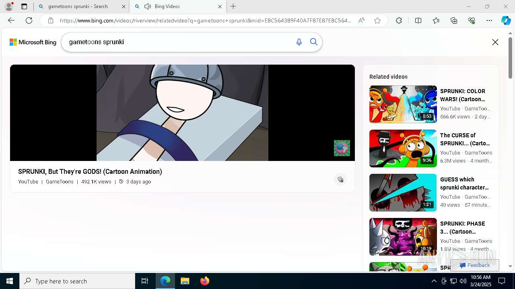
Task: Open Settings and more menu
Action: (x=489, y=20)
